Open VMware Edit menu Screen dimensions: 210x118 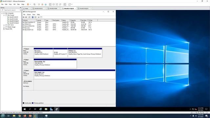click(6, 4)
